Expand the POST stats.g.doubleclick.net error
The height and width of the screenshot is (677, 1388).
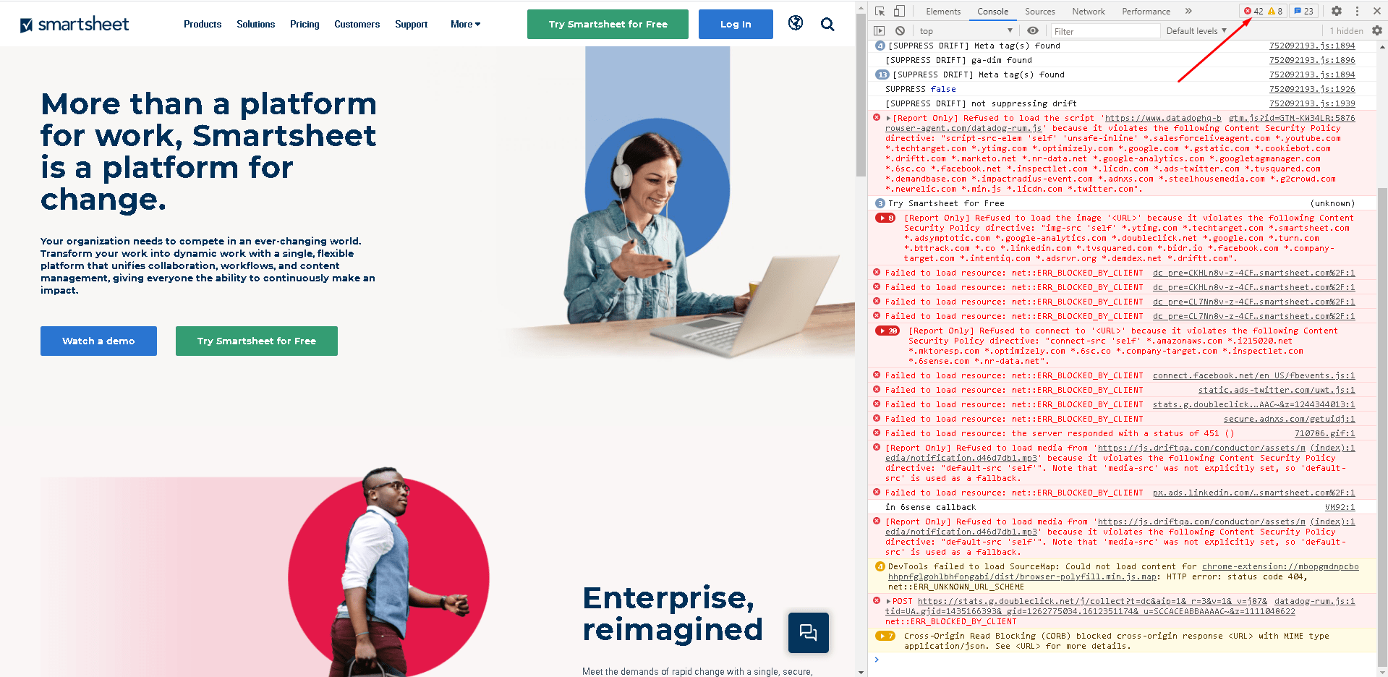888,602
